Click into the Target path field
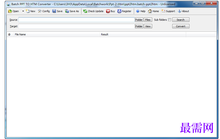Image resolution: width=220 pixels, height=139 pixels. [x=77, y=26]
